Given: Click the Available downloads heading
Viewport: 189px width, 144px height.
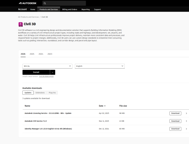Looking at the screenshot, I should [32, 88].
